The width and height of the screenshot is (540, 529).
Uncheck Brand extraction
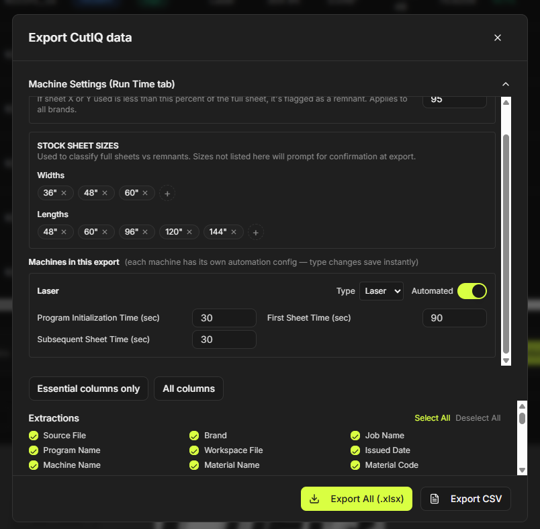point(194,436)
